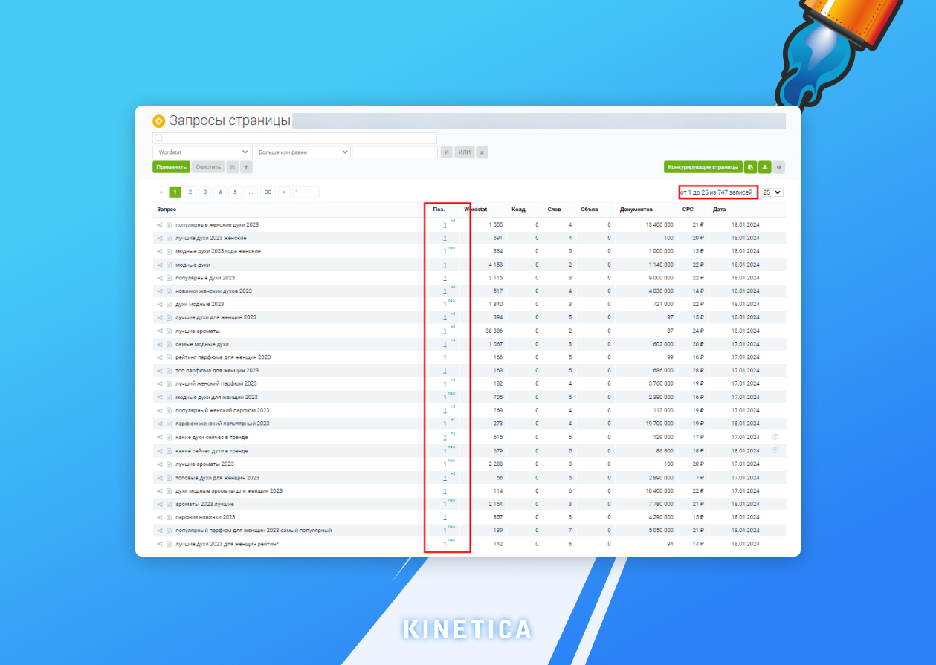
Task: Click the copy icon beside Конкурирующие страницы
Action: (750, 167)
